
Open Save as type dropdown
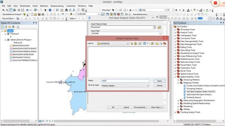(148, 85)
